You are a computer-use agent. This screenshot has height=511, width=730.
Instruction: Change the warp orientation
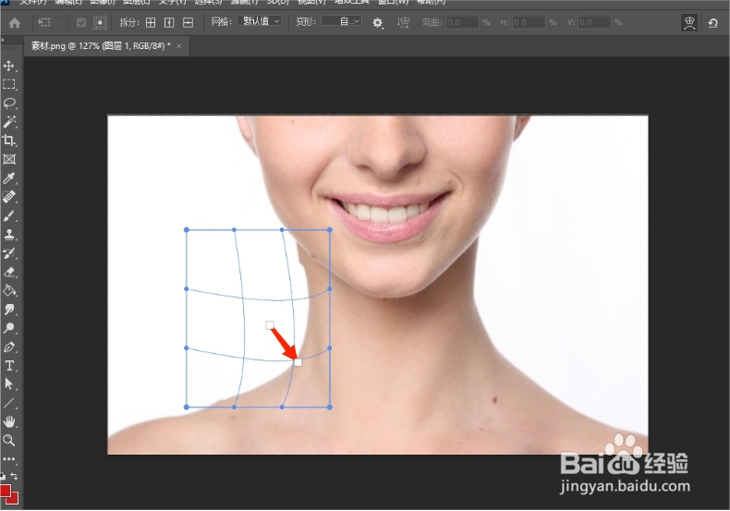pyautogui.click(x=403, y=22)
